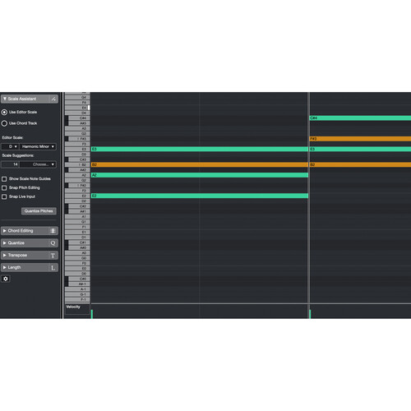The height and width of the screenshot is (411, 411).
Task: Play the E2 piano key
Action: point(77,196)
